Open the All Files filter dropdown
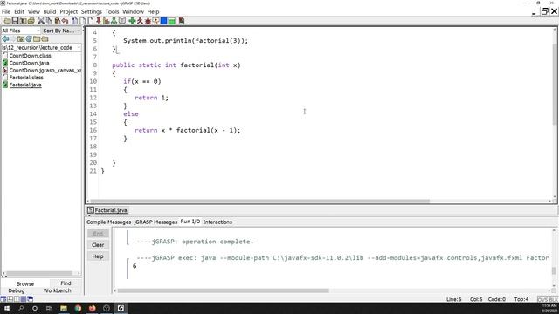The image size is (559, 314). (x=21, y=31)
